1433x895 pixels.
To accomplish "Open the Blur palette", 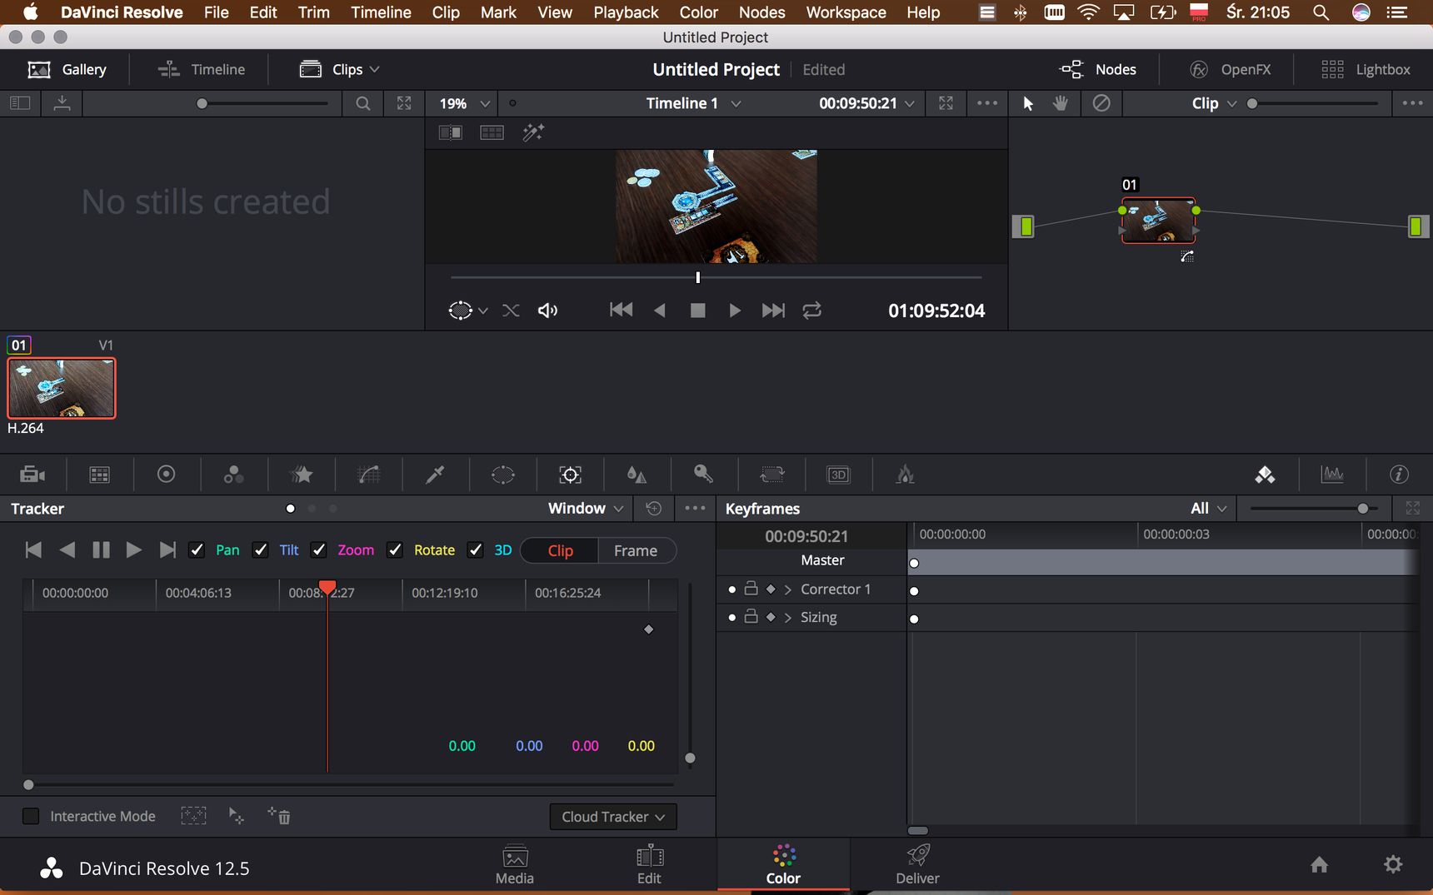I will pos(637,475).
